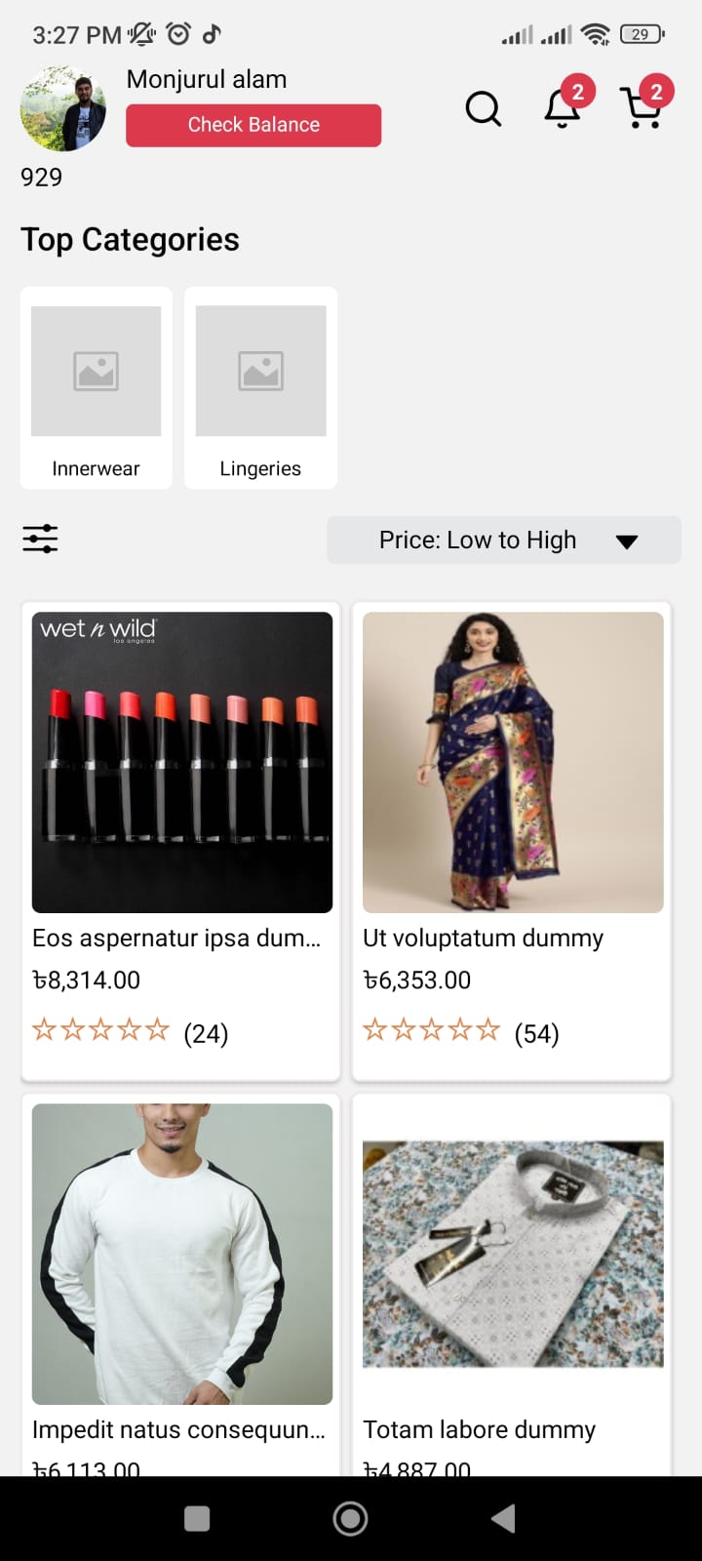Tap the Android back button
This screenshot has width=702, height=1561.
(x=503, y=1518)
